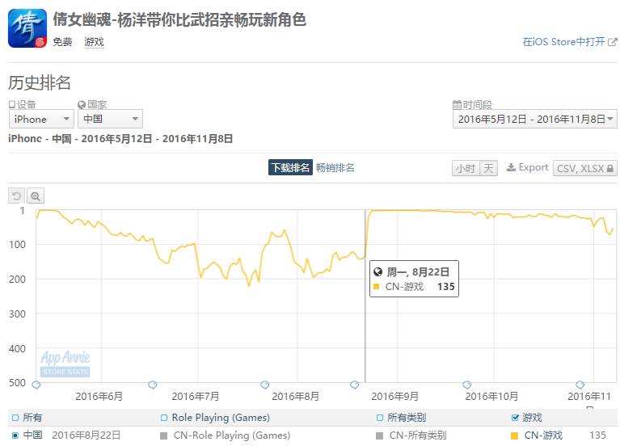620x446 pixels.
Task: Click the device icon beside 设备
Action: pyautogui.click(x=12, y=105)
